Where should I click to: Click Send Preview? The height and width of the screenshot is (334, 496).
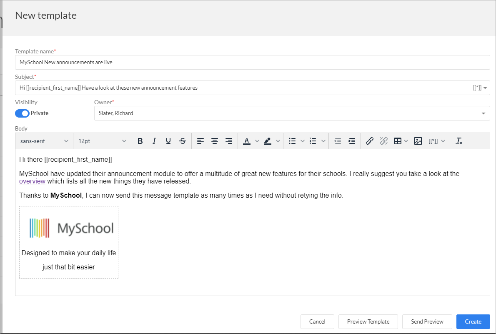coord(427,321)
